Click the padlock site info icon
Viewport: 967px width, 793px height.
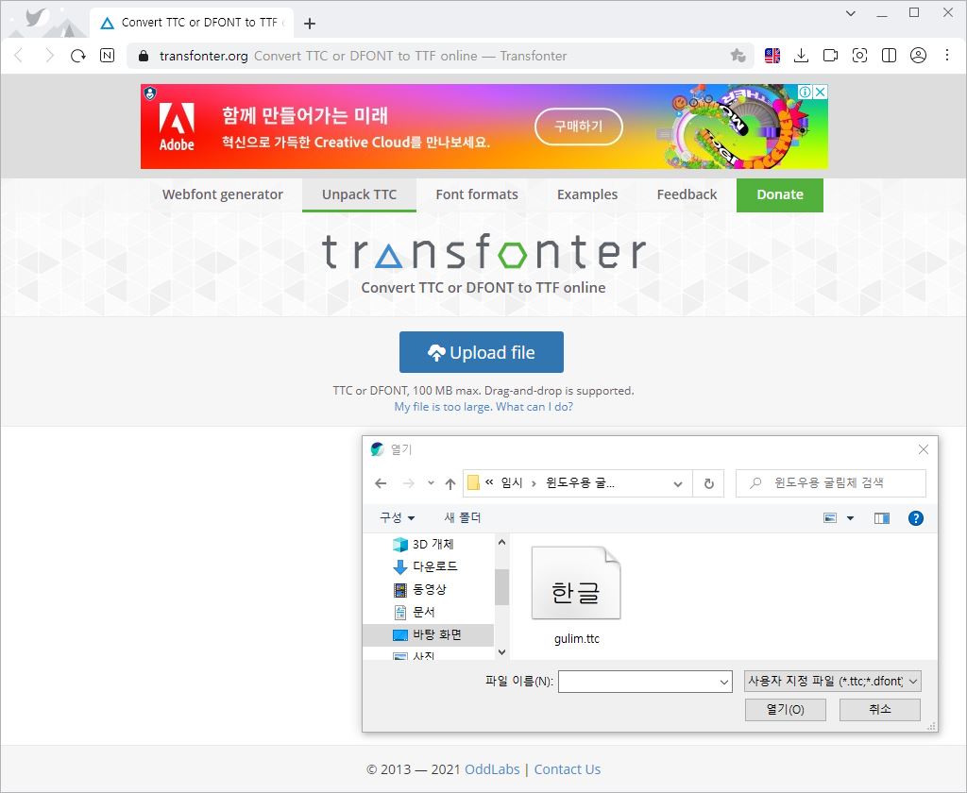(x=144, y=56)
